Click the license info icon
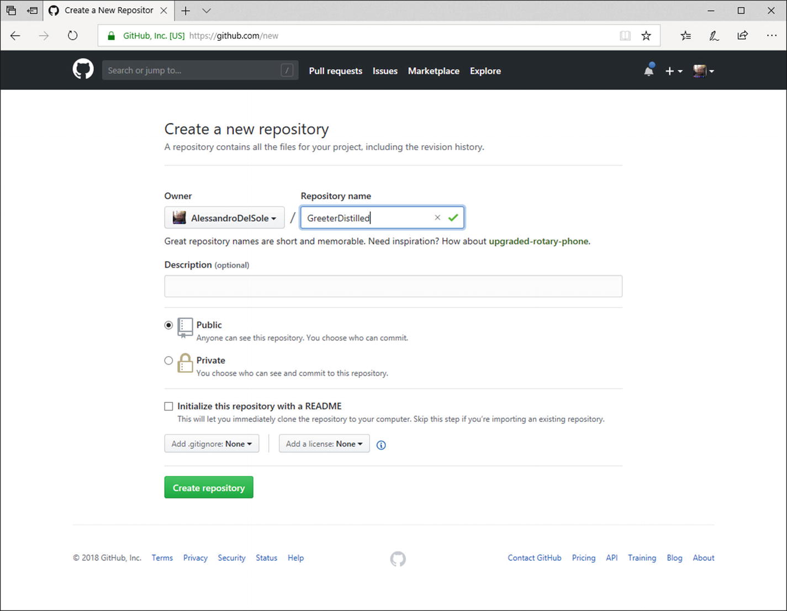787x611 pixels. [x=381, y=445]
